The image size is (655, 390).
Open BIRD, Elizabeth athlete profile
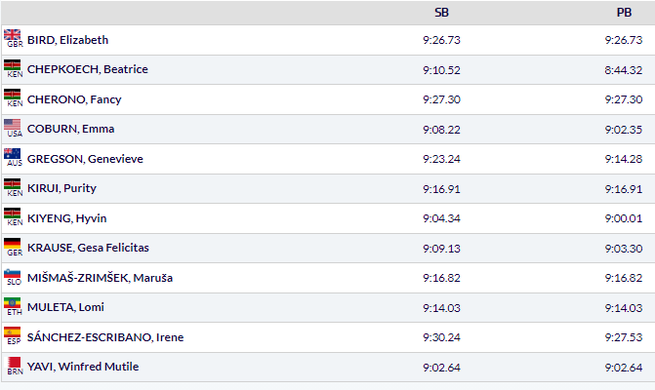pos(67,40)
